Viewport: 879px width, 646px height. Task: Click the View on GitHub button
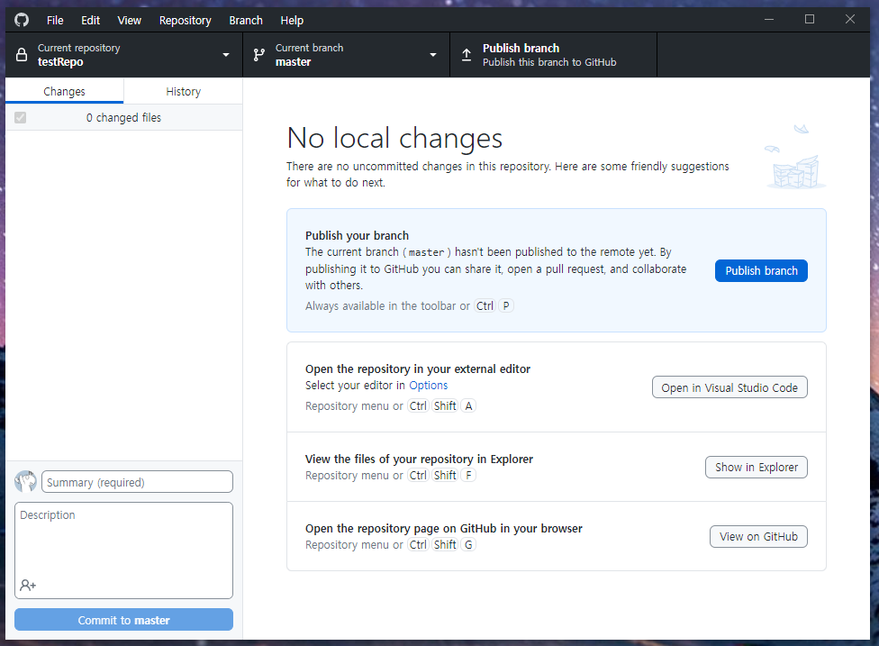point(758,537)
